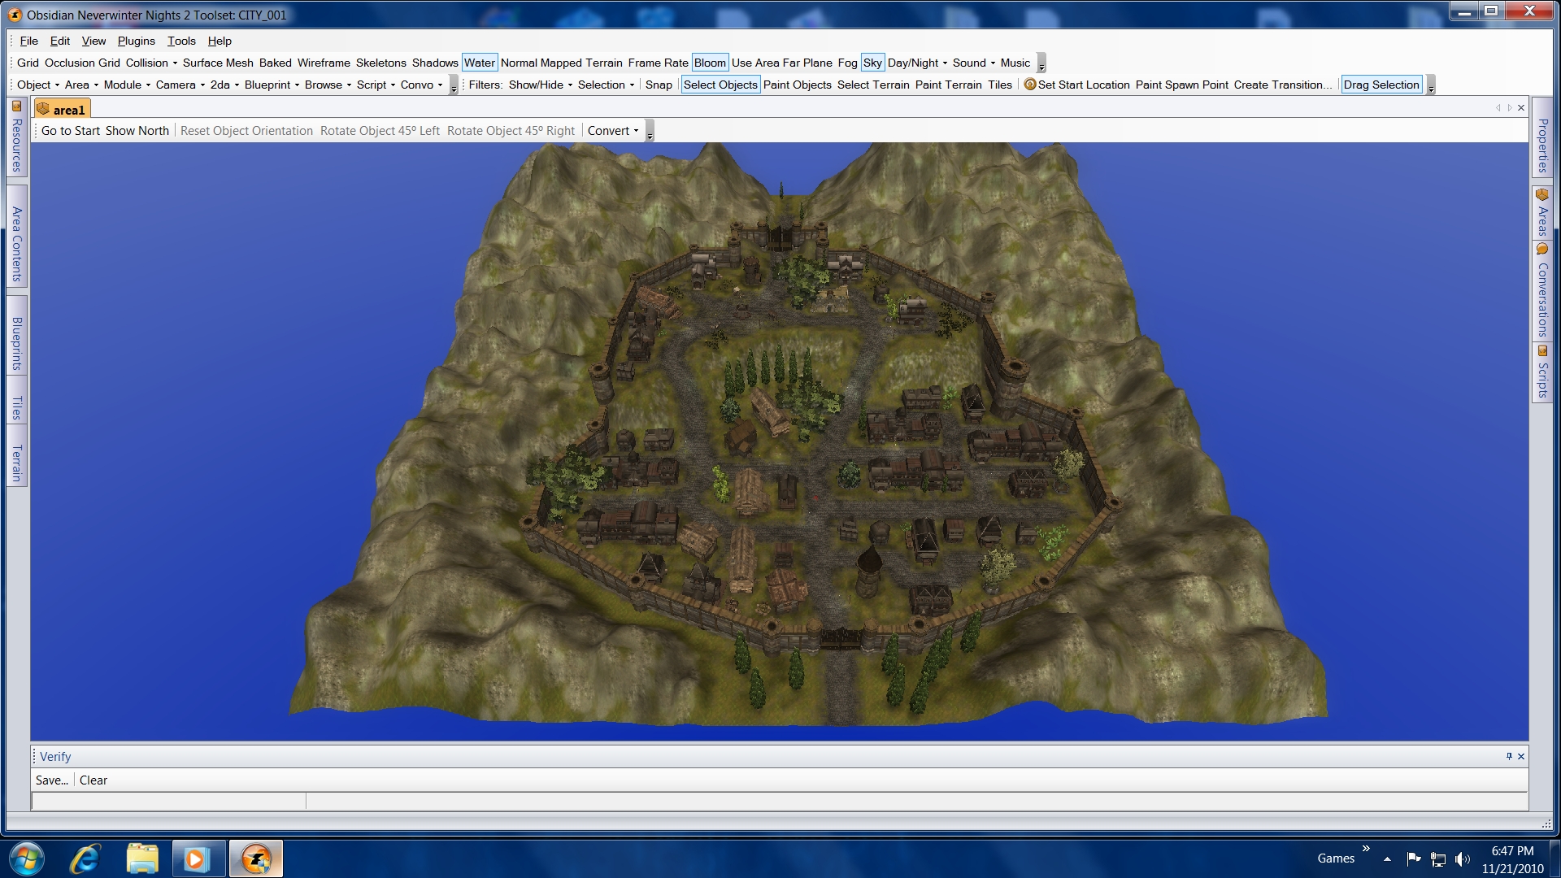Open the Plugins menu
Image resolution: width=1561 pixels, height=878 pixels.
point(136,41)
